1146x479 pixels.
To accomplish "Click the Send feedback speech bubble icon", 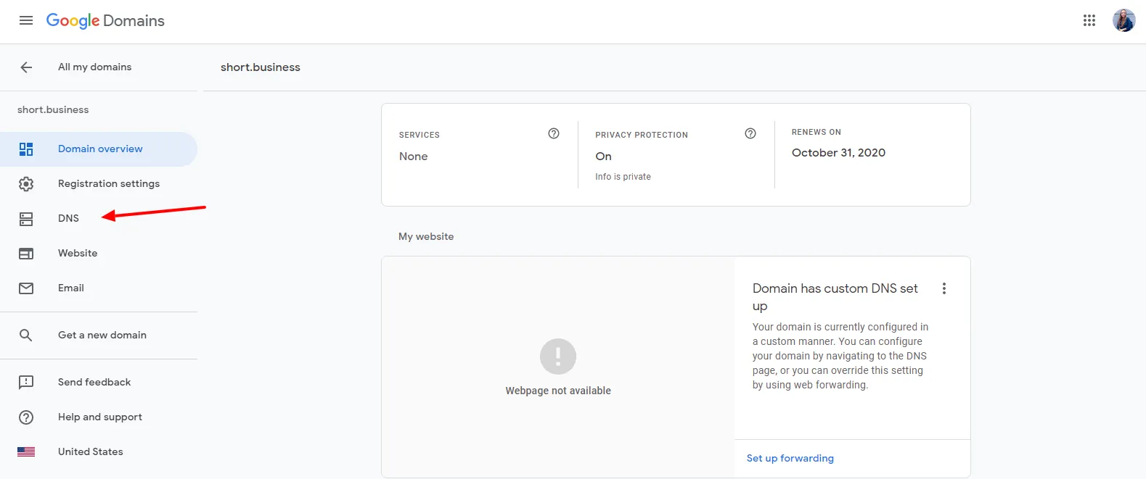I will click(x=26, y=383).
